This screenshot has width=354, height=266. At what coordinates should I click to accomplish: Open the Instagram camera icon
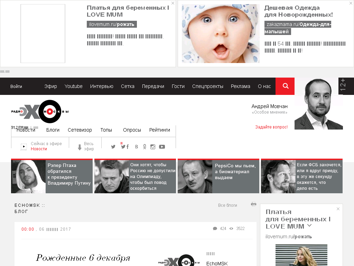(153, 147)
